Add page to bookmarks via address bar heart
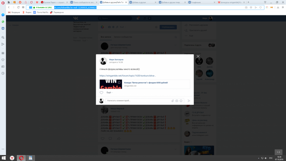The width and height of the screenshot is (286, 161). tap(260, 7)
